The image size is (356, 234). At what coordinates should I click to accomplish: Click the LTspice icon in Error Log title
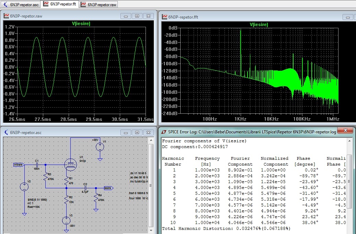(164, 132)
